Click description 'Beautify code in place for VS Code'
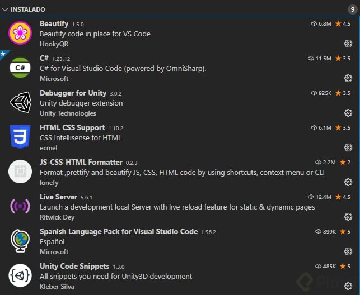The image size is (360, 295). click(95, 34)
